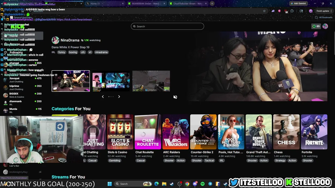Viewport: 335px width, 188px height.
Task: Open Spotify from taskbar
Action: coord(203,184)
